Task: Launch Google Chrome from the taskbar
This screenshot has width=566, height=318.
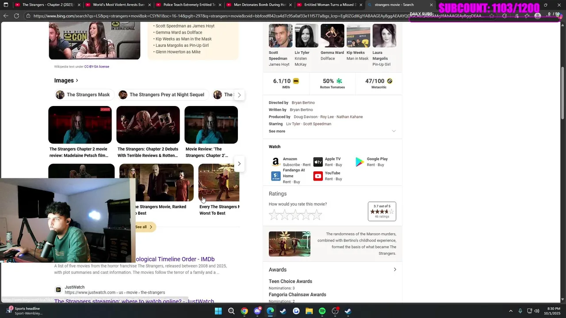Action: [x=244, y=311]
